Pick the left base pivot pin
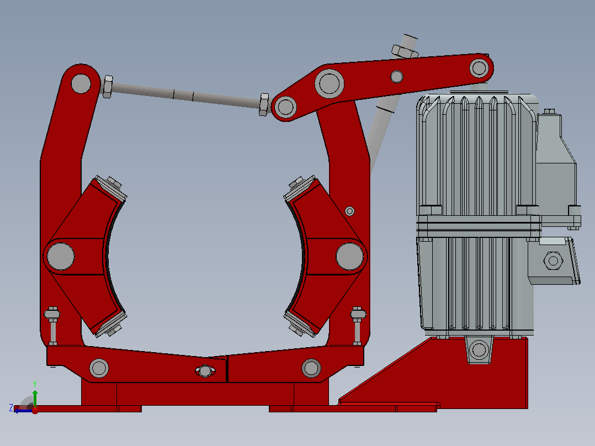595x446 pixels. tap(99, 368)
